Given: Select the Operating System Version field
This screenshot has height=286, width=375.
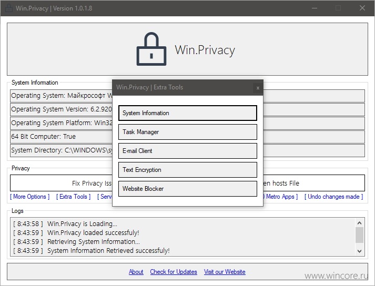Looking at the screenshot, I should pos(61,109).
